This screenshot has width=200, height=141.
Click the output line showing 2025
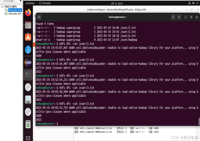coord(39,100)
